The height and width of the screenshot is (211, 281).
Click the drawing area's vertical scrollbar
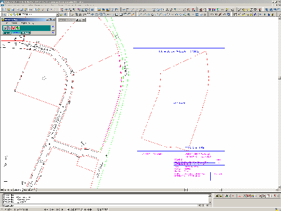click(279, 103)
